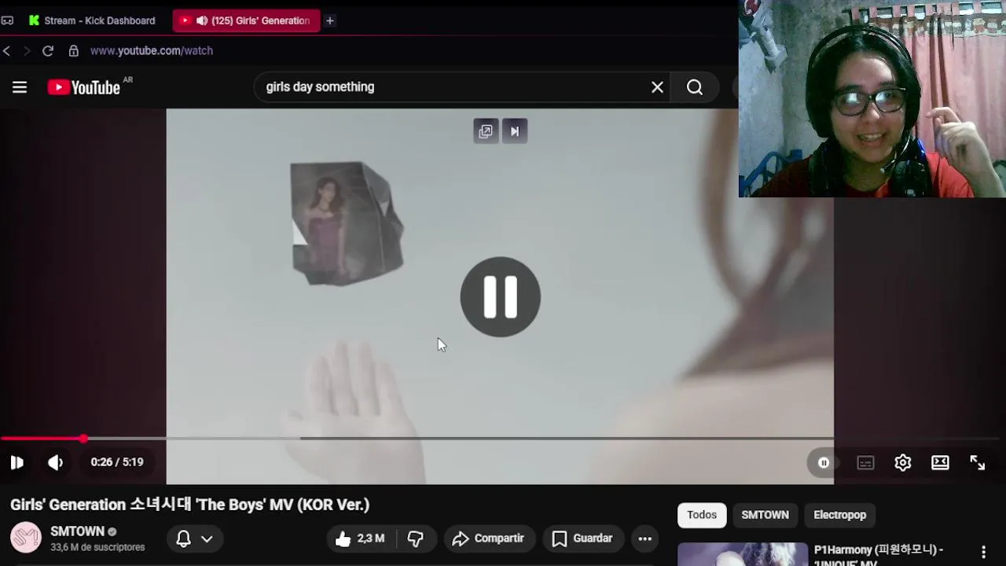The height and width of the screenshot is (566, 1006).
Task: Open player settings gear
Action: 903,463
